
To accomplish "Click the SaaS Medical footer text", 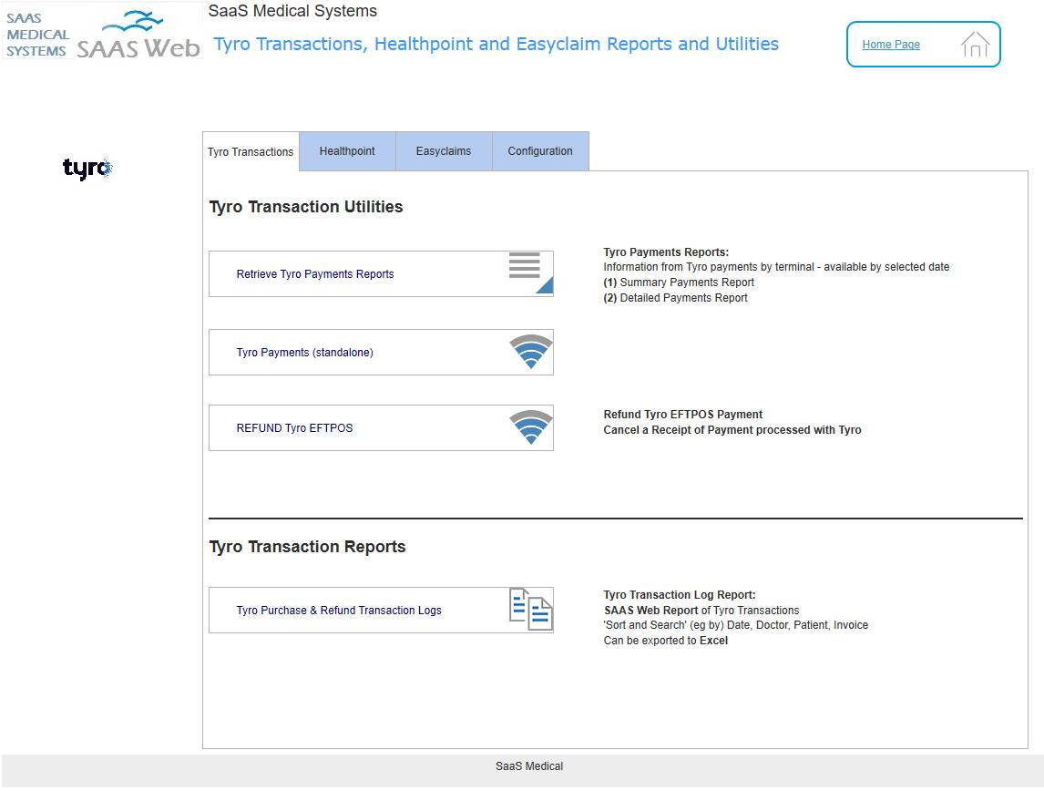I will (529, 766).
